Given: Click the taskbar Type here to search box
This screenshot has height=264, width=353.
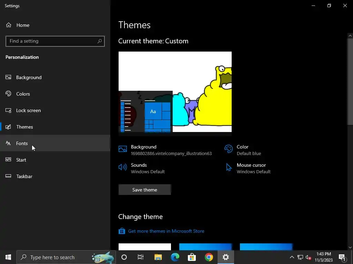Looking at the screenshot, I should tap(66, 257).
